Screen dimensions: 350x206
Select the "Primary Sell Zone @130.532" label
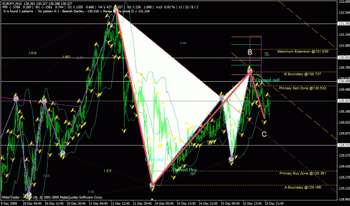click(x=302, y=88)
